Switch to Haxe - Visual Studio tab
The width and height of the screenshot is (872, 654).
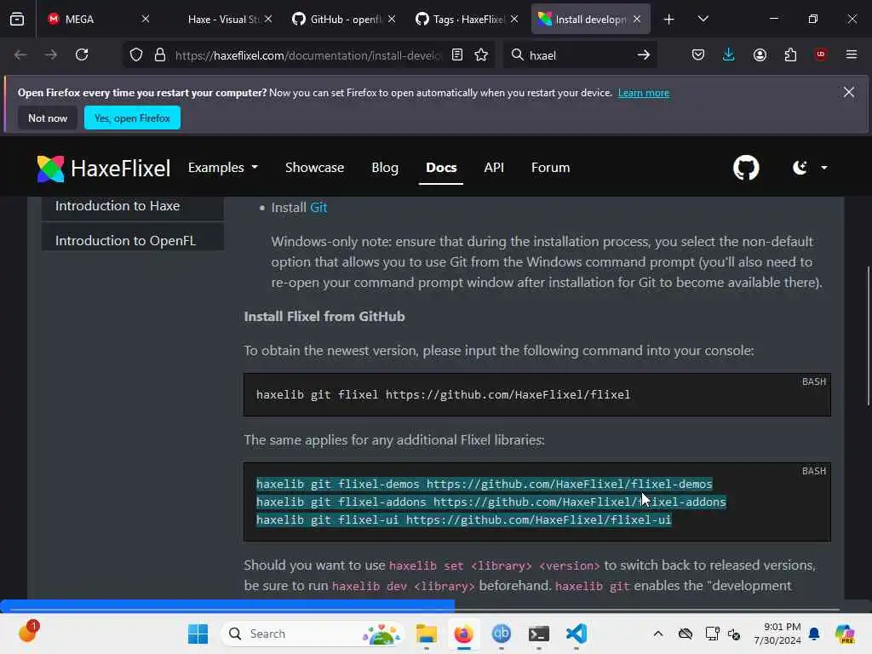click(x=223, y=19)
